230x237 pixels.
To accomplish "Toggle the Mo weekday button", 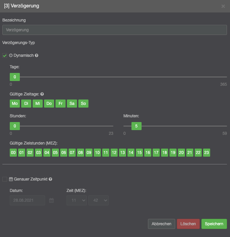I will (x=15, y=104).
